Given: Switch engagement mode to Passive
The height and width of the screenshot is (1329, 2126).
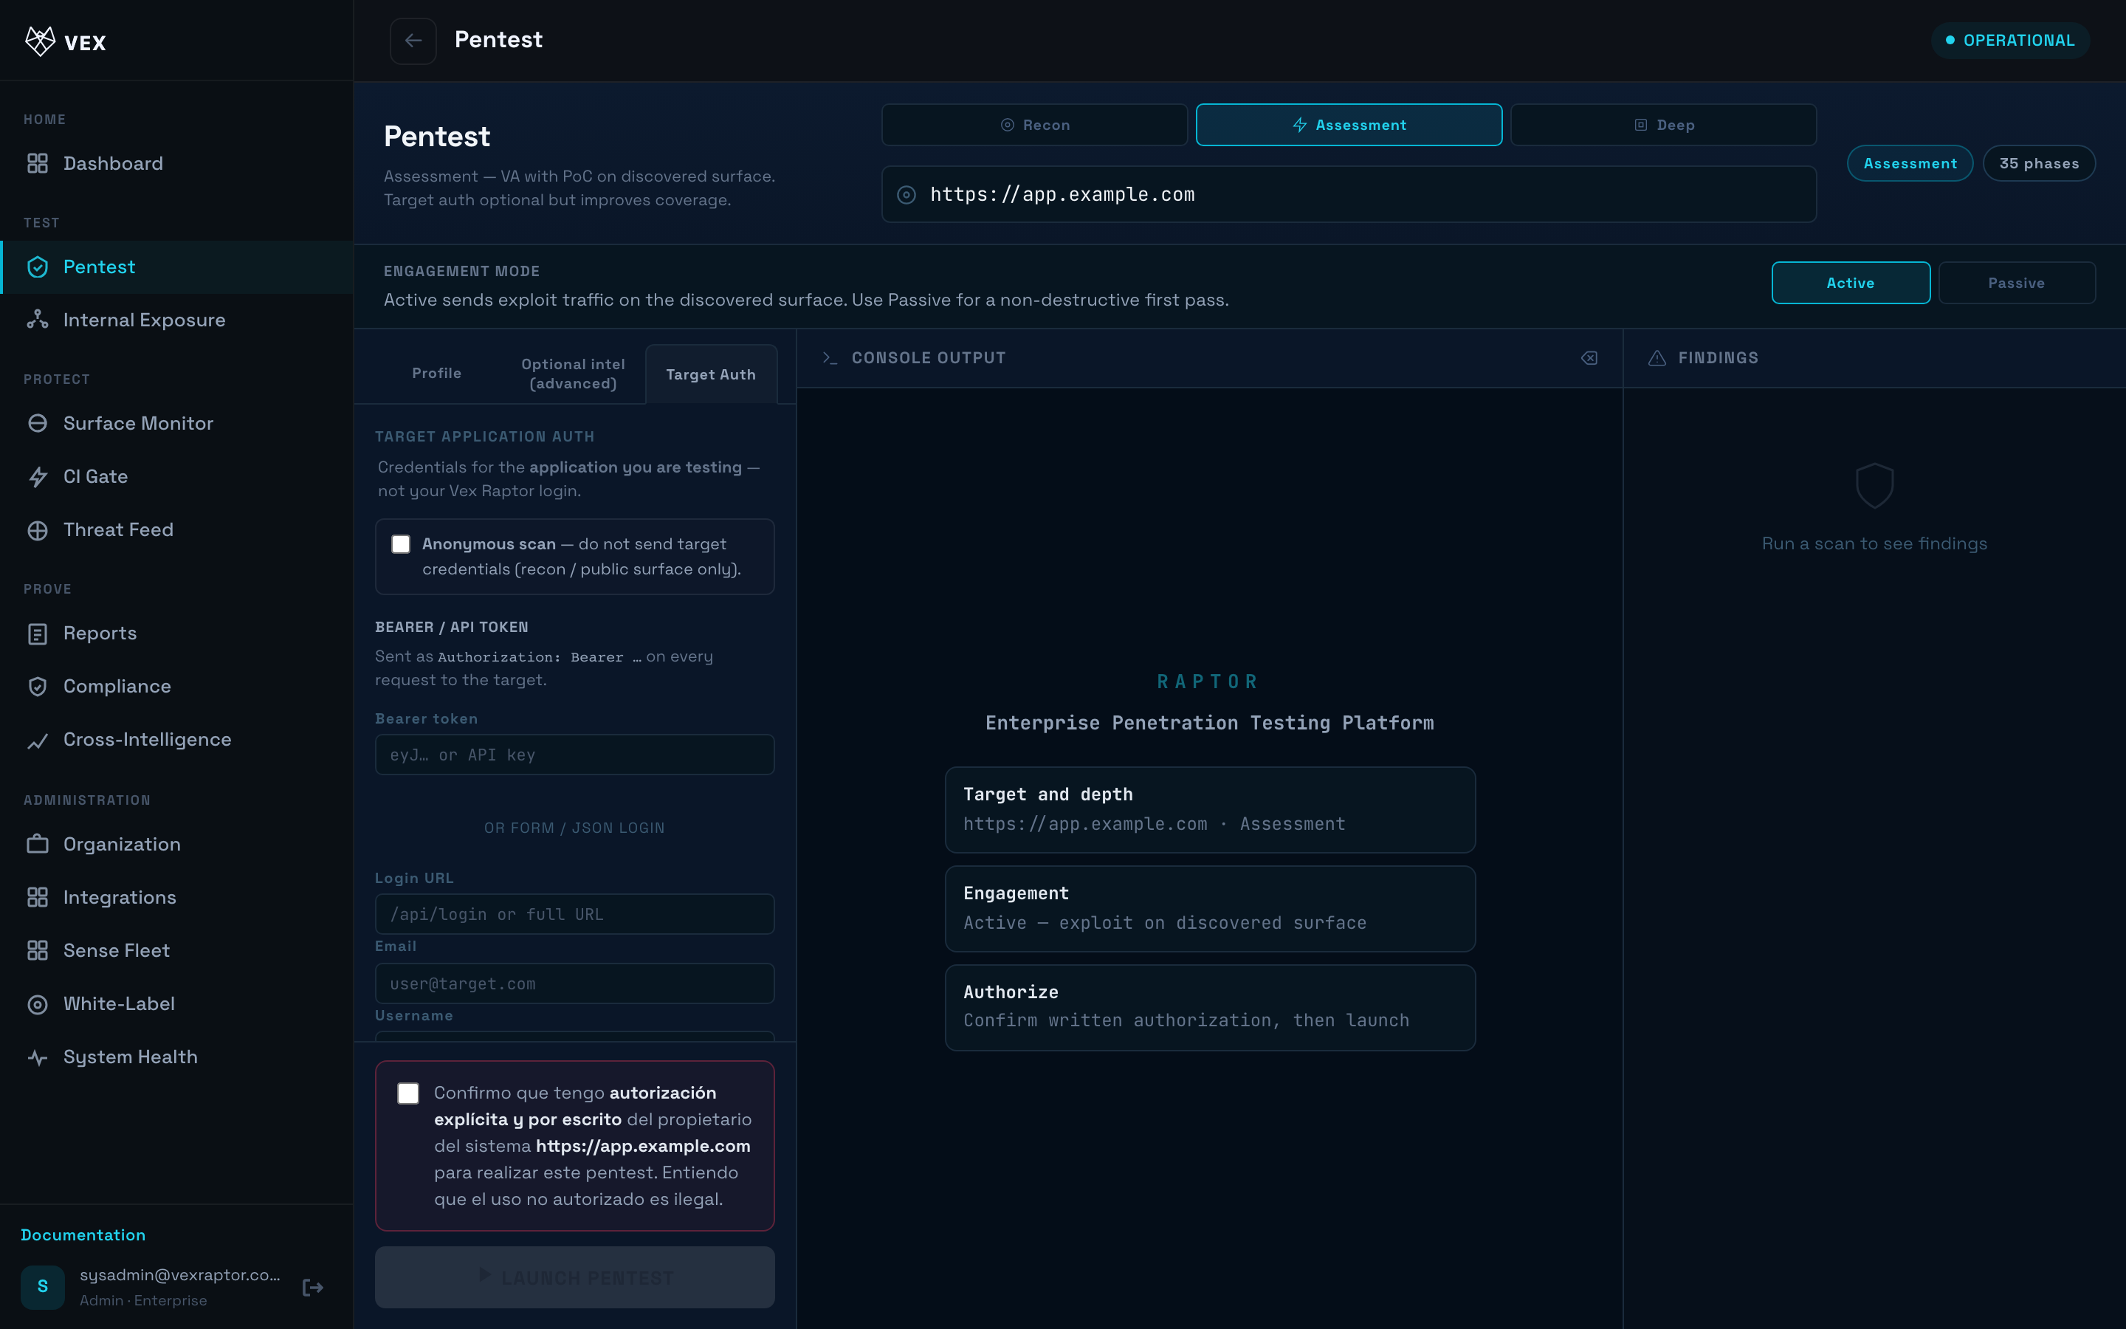Looking at the screenshot, I should [x=2016, y=283].
